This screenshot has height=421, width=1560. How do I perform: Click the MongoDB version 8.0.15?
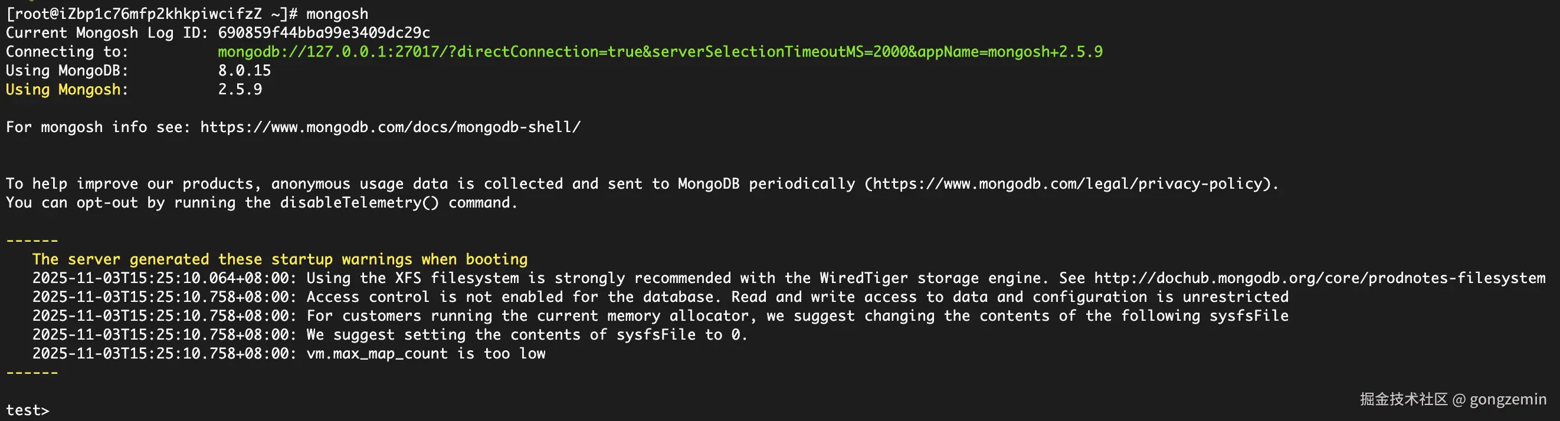pyautogui.click(x=245, y=71)
